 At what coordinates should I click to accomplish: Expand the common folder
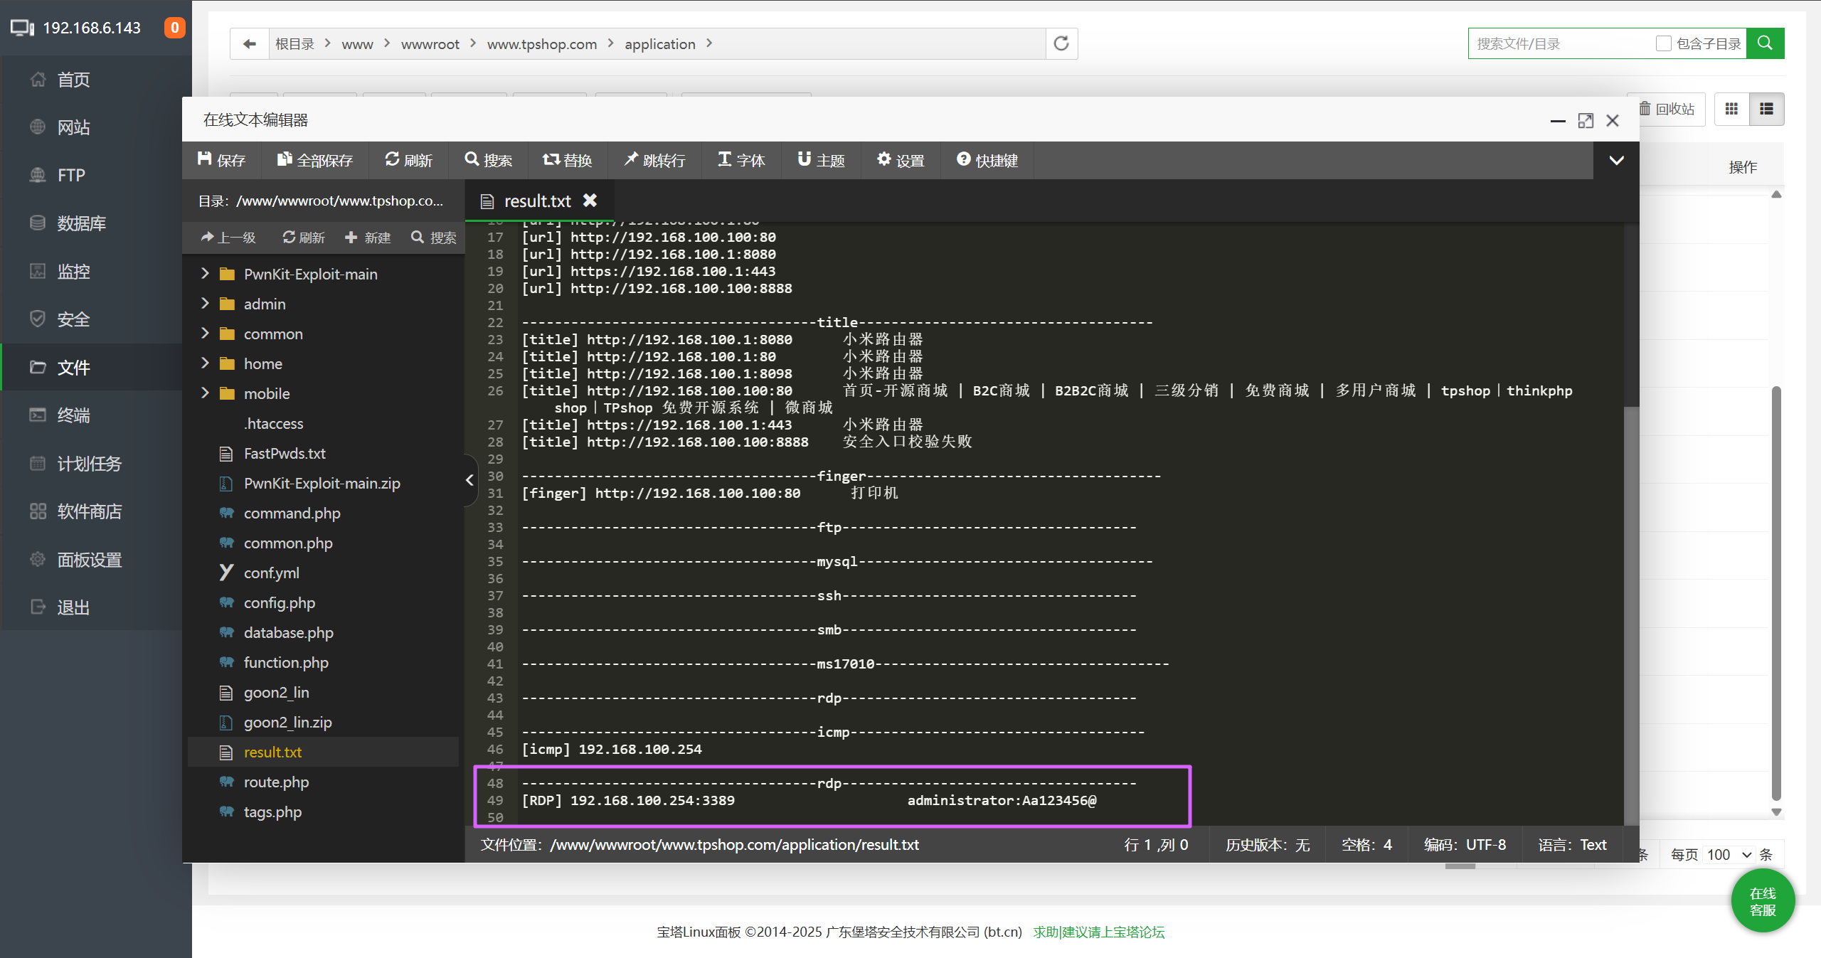pyautogui.click(x=205, y=334)
